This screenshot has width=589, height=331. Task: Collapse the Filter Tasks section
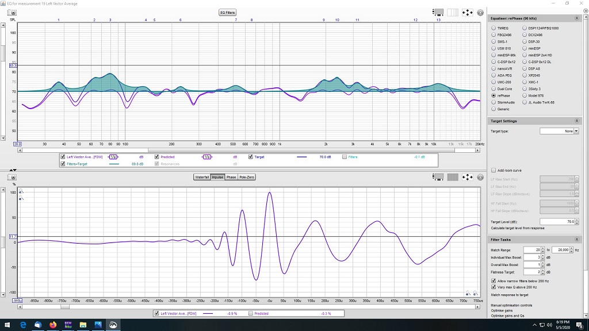[x=576, y=240]
